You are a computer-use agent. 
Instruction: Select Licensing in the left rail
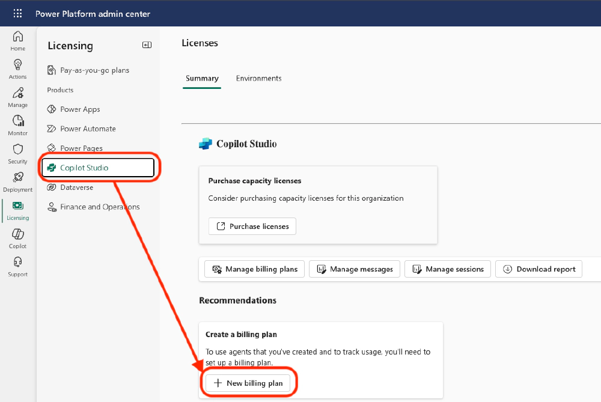(17, 211)
